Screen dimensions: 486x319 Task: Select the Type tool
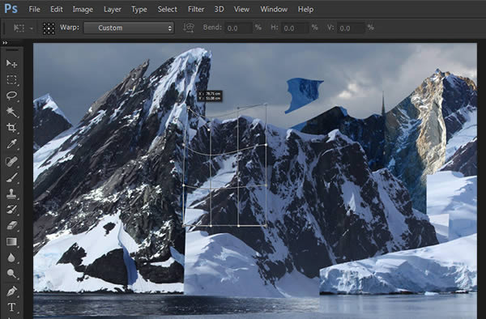point(11,307)
